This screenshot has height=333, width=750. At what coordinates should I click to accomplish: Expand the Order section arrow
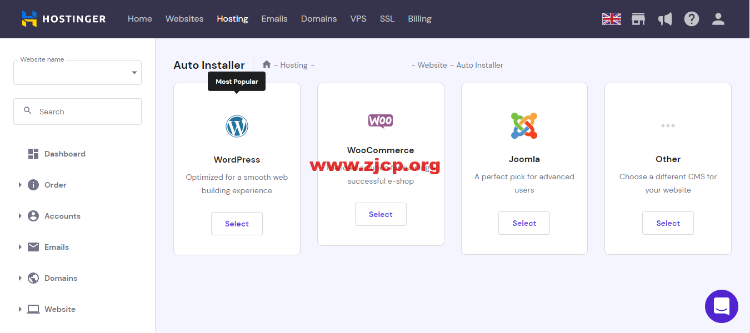(x=20, y=185)
